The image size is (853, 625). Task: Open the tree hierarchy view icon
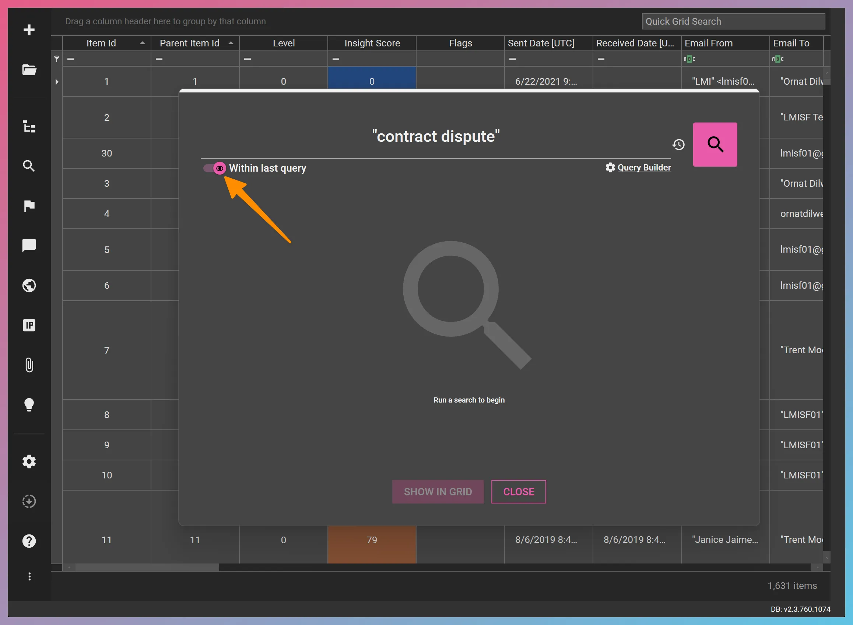29,126
